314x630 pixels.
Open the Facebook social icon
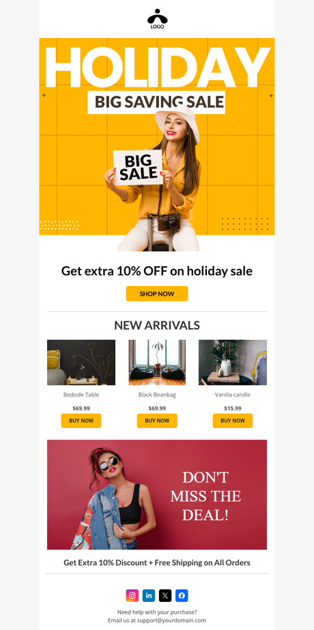(x=182, y=595)
